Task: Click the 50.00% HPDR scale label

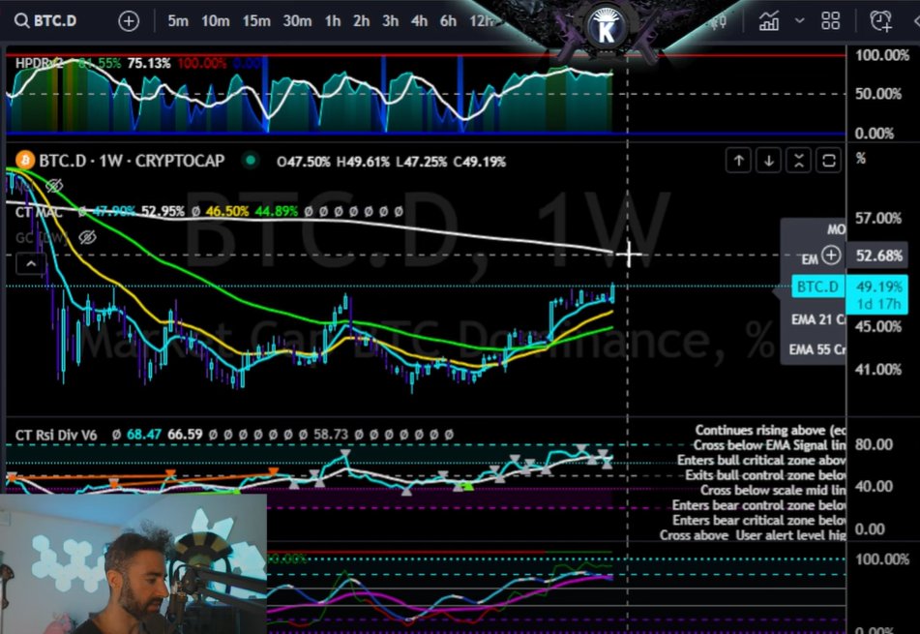Action: [878, 94]
